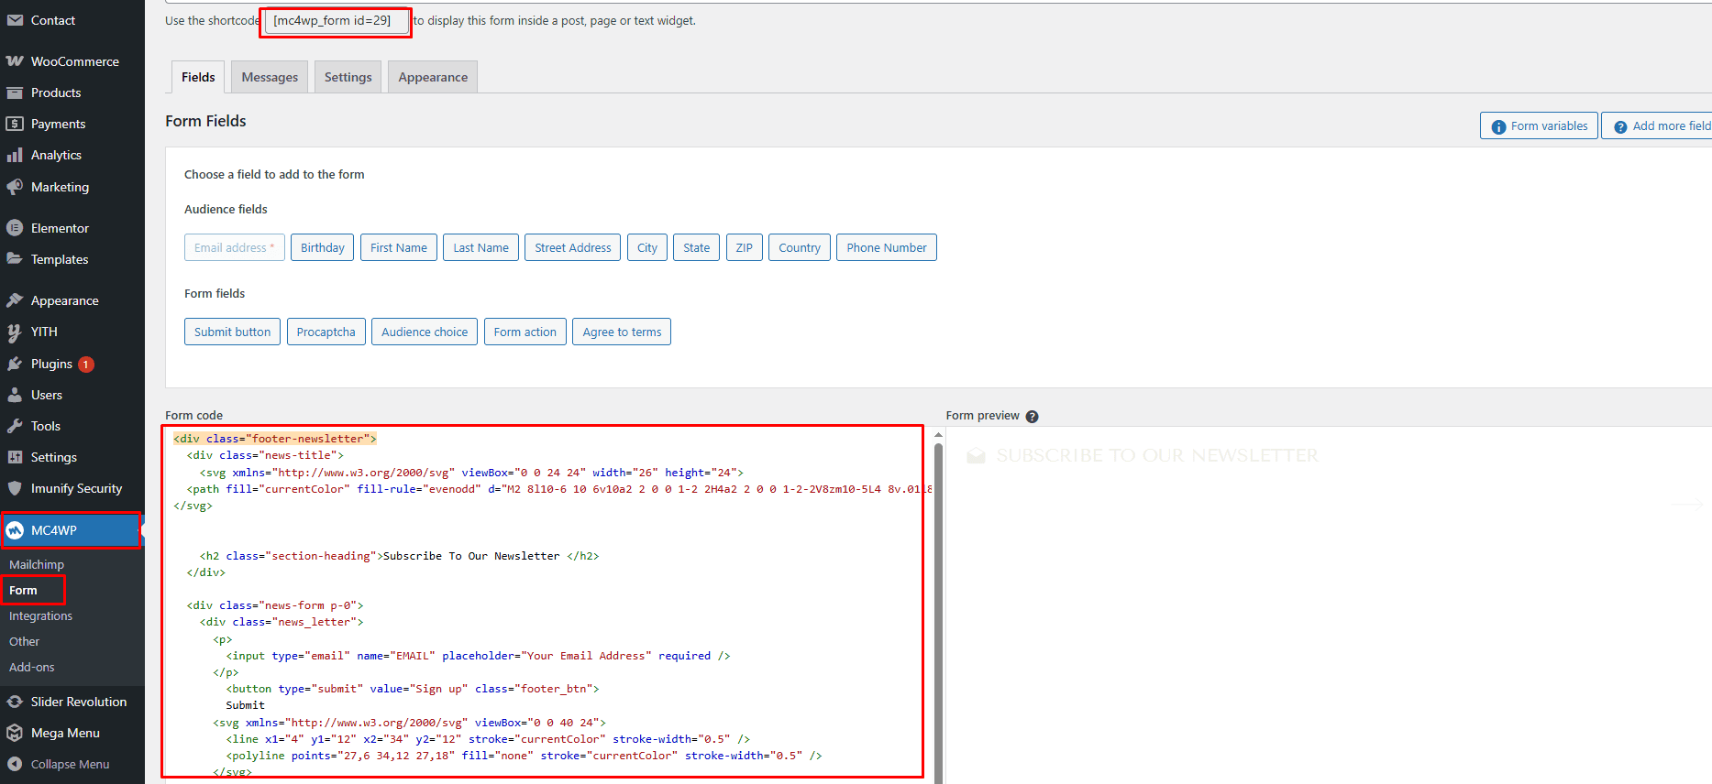This screenshot has height=784, width=1712.
Task: Click the form code vertical scrollbar thumb
Action: [x=938, y=614]
